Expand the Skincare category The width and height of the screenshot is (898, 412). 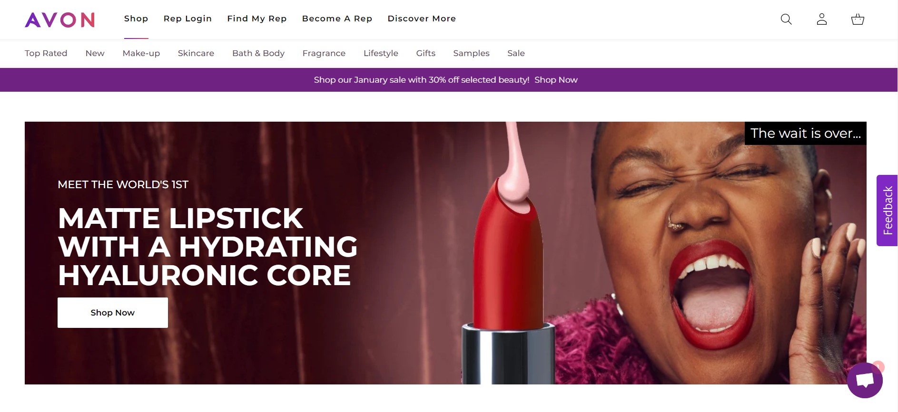coord(196,53)
